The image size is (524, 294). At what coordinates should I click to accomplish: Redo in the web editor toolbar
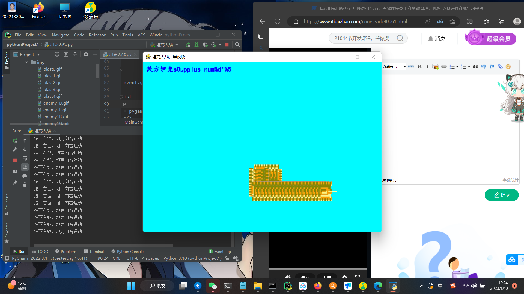point(492,67)
